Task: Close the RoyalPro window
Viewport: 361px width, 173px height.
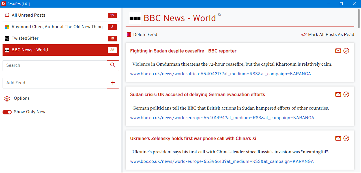Action: pos(354,4)
